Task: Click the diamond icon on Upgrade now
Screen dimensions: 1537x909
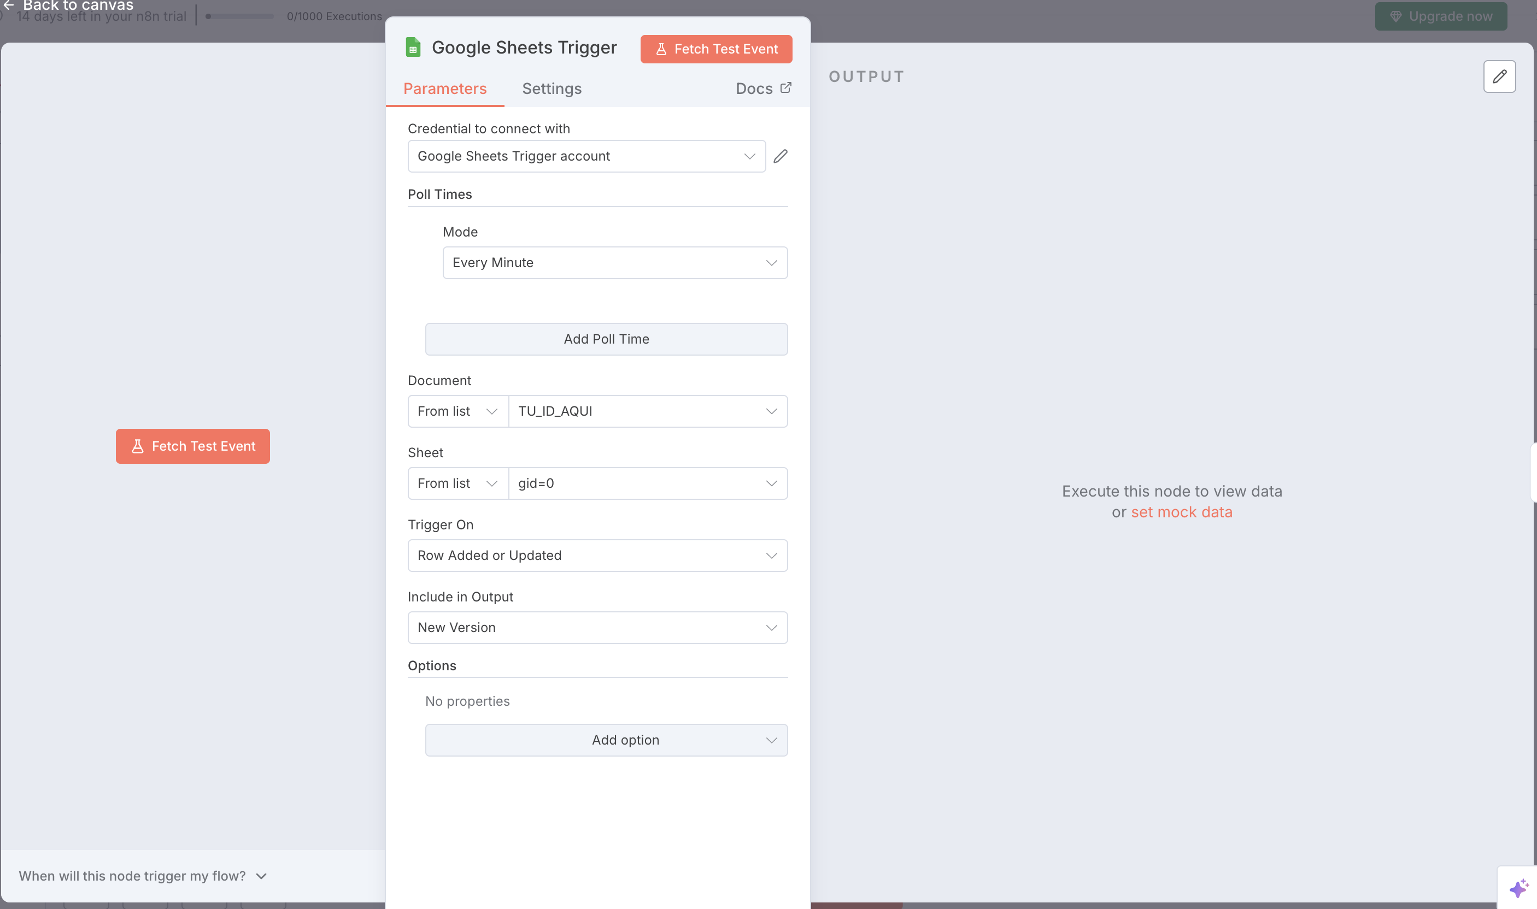Action: pyautogui.click(x=1395, y=16)
